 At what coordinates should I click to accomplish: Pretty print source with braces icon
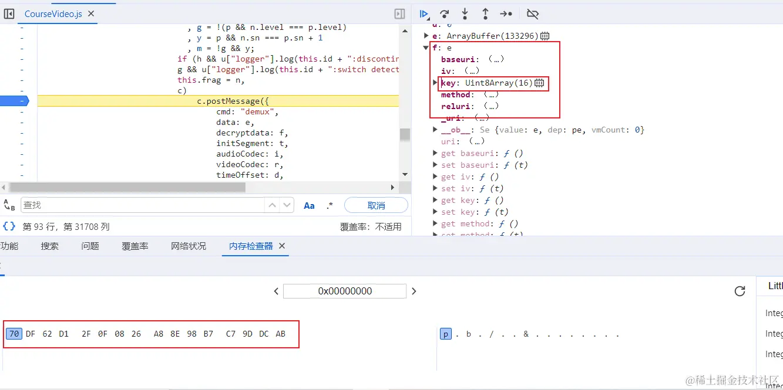(9, 226)
